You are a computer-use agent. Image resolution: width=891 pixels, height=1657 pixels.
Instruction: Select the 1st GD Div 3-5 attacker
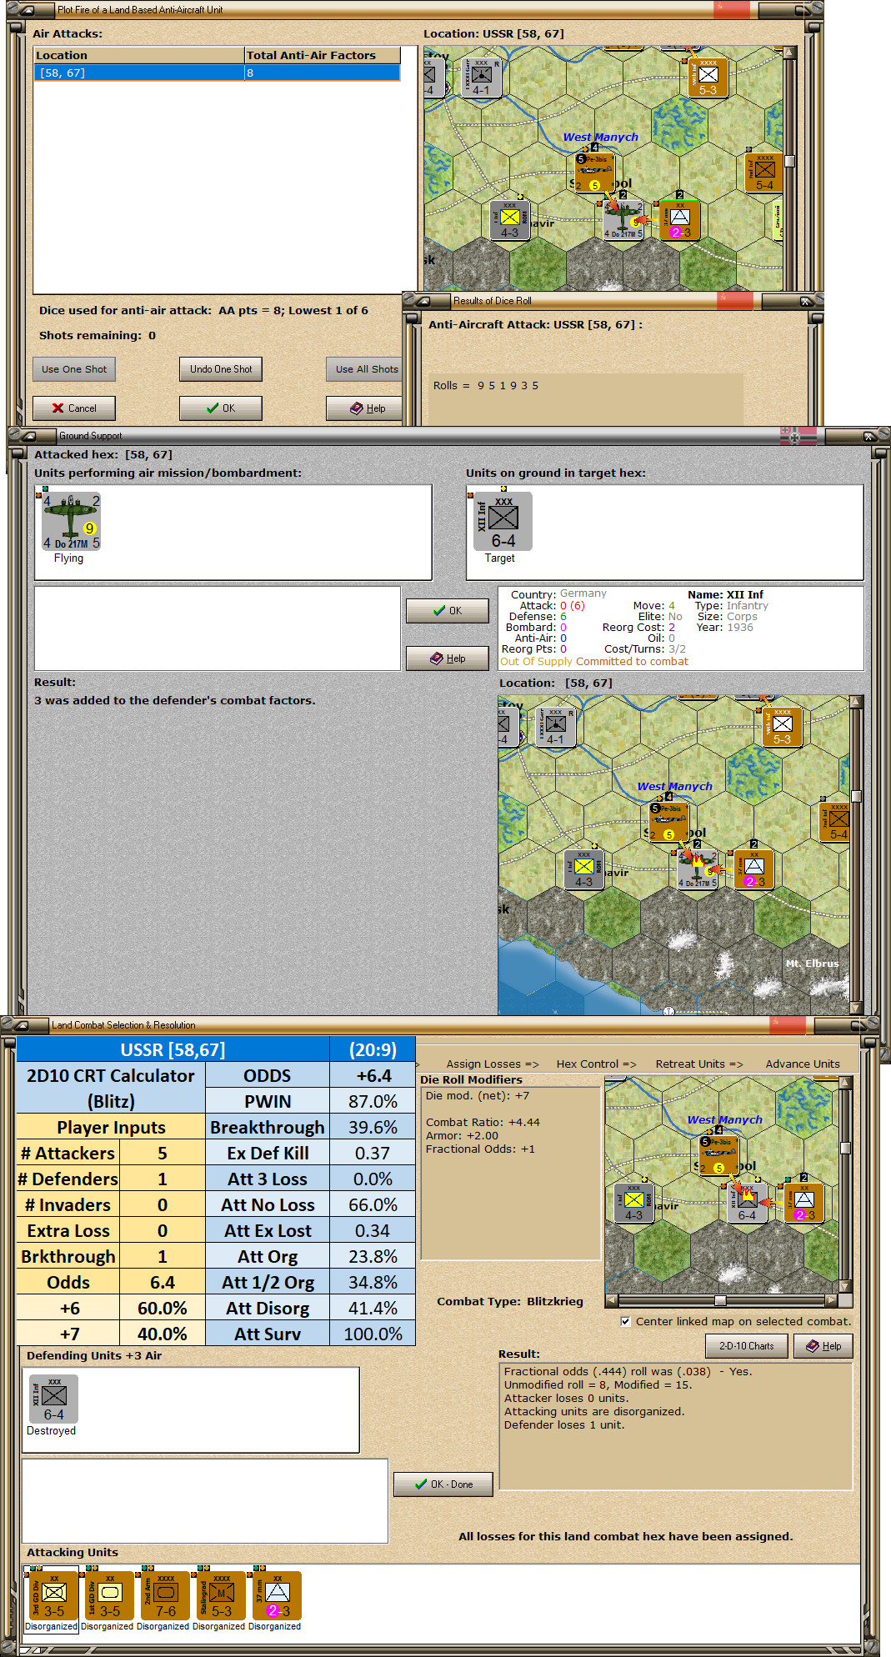pos(110,1596)
